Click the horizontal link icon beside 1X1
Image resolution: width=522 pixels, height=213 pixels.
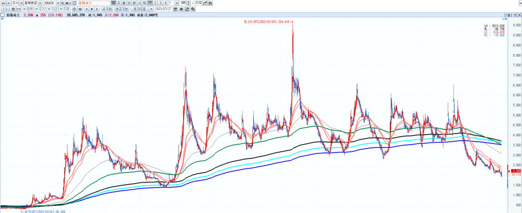coord(18,9)
